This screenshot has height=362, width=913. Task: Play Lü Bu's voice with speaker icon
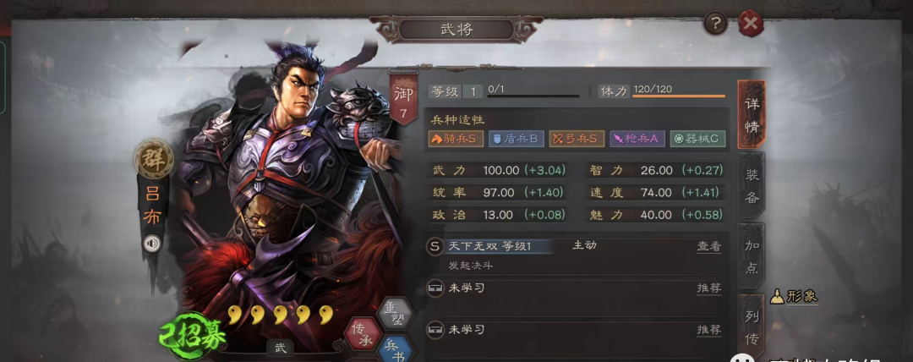tap(152, 244)
